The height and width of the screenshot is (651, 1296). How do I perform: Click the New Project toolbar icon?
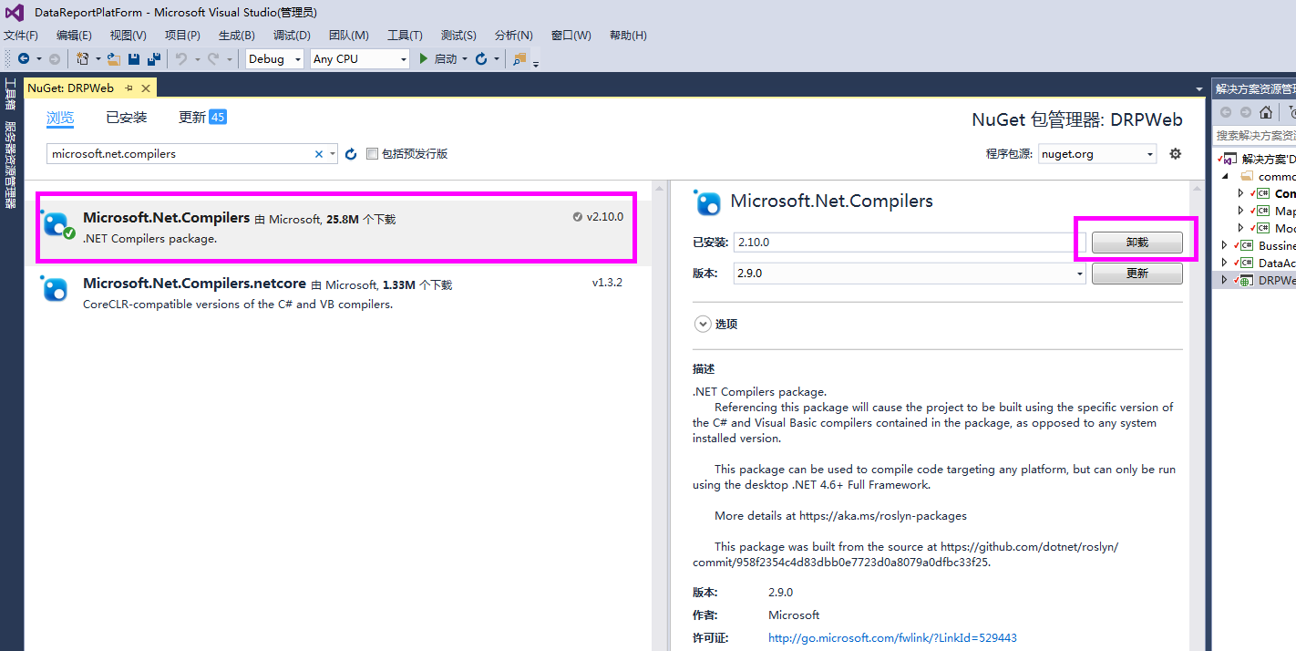pos(83,58)
